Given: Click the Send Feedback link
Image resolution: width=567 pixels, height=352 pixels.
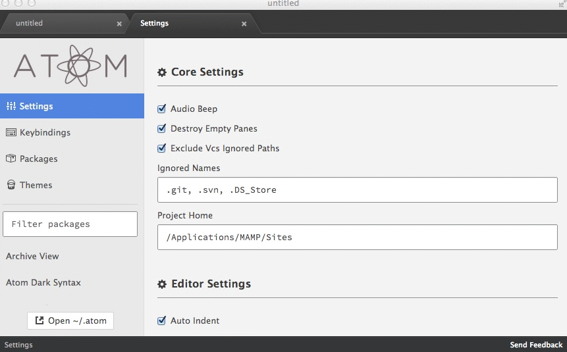Looking at the screenshot, I should 536,345.
